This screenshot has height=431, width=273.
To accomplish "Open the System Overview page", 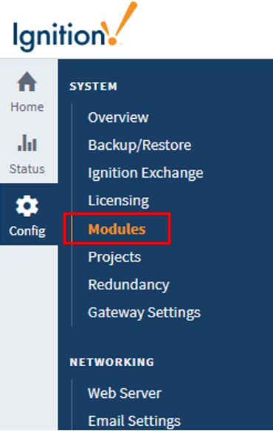I will tap(118, 117).
